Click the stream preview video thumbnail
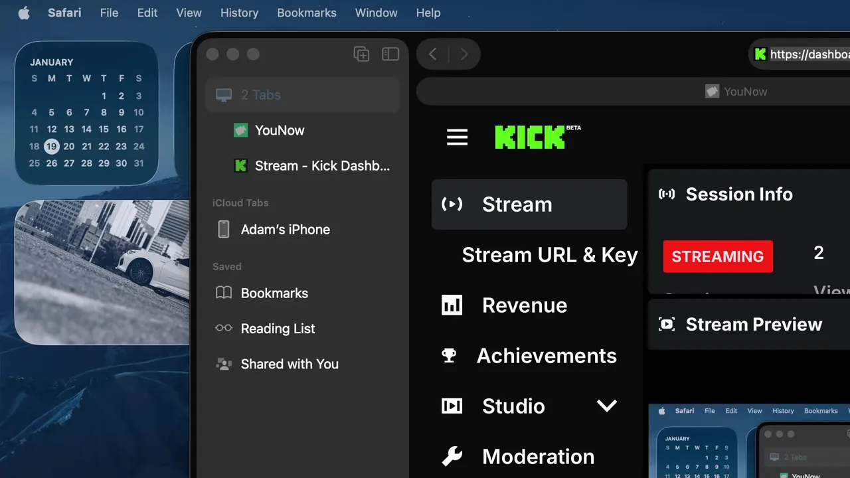Viewport: 850px width, 478px height. [749, 441]
